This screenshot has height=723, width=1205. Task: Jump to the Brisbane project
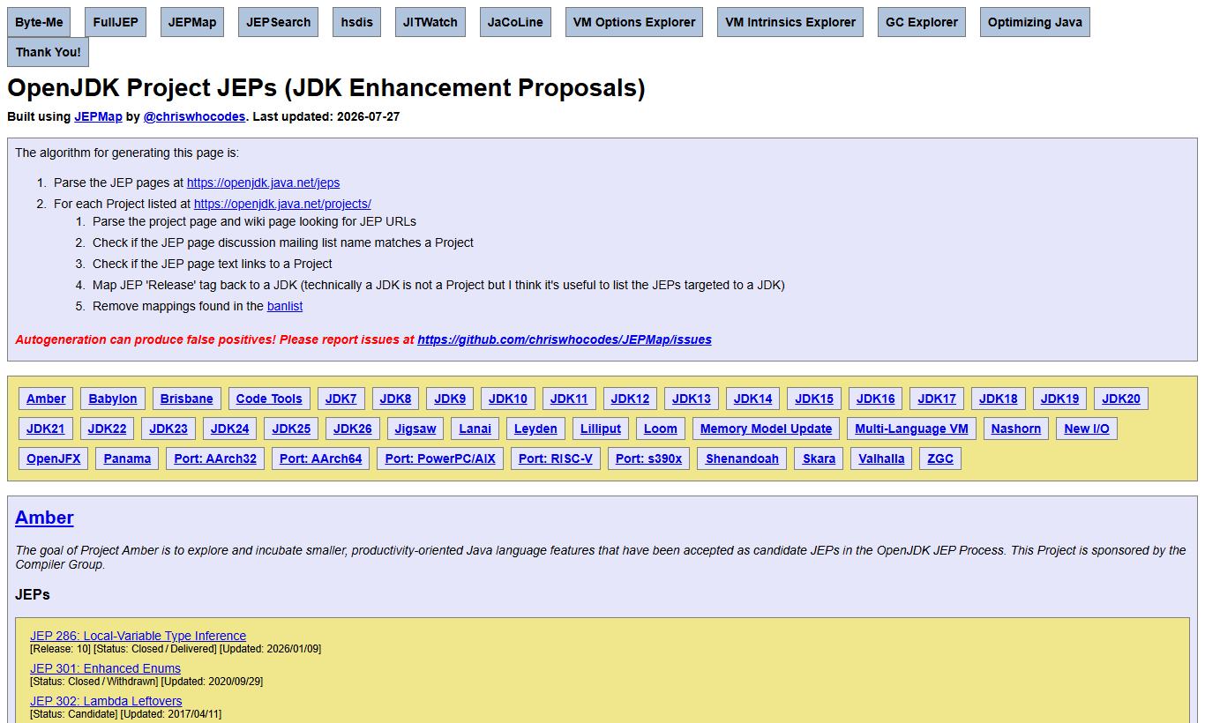click(187, 399)
